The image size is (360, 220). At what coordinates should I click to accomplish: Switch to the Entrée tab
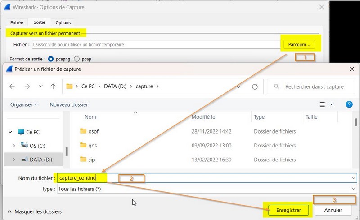(x=17, y=22)
